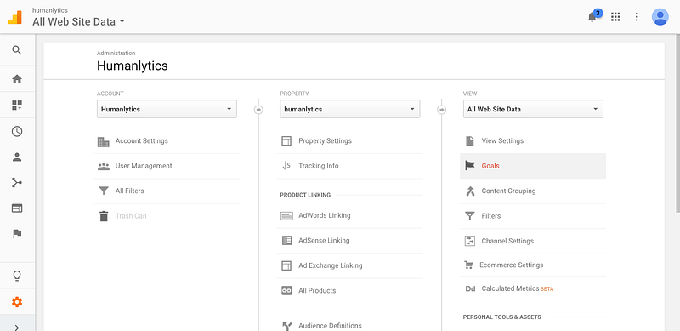Expand the sidebar with bottom chevron
This screenshot has height=331, width=680.
tap(17, 327)
